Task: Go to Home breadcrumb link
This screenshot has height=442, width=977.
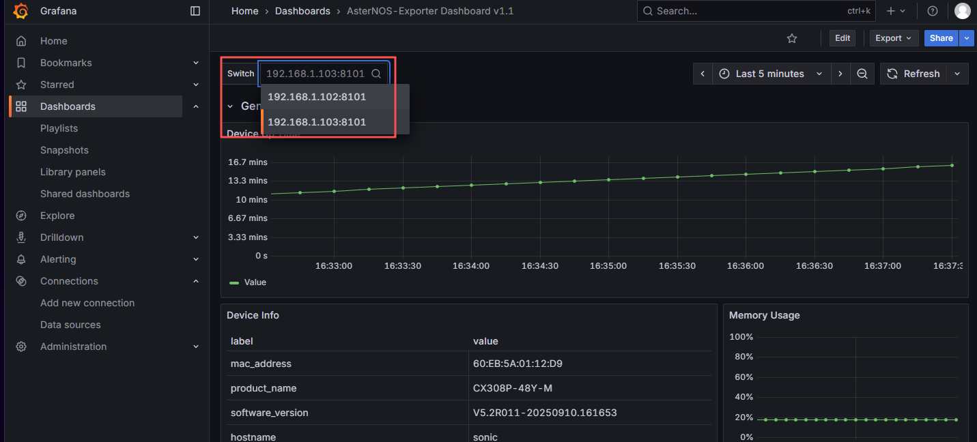Action: tap(245, 11)
